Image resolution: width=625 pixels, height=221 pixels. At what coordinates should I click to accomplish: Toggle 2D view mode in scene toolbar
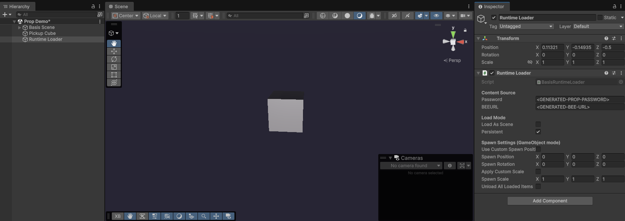[x=394, y=16]
